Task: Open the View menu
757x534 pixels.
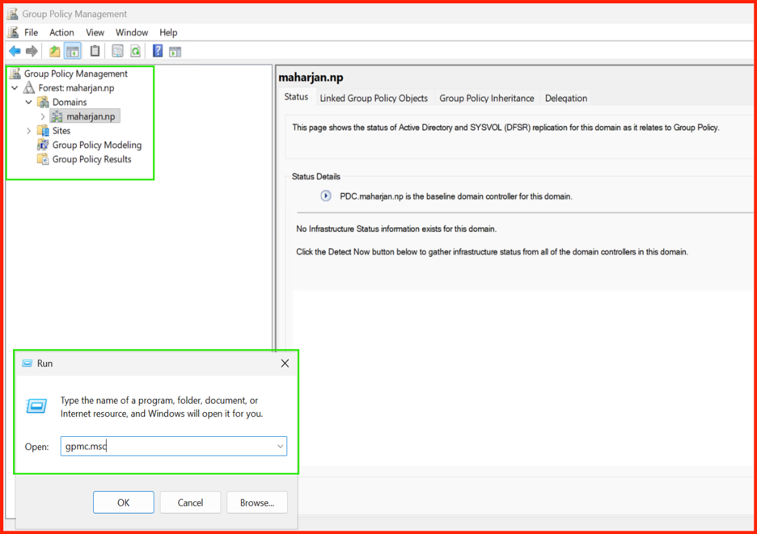Action: pos(95,32)
